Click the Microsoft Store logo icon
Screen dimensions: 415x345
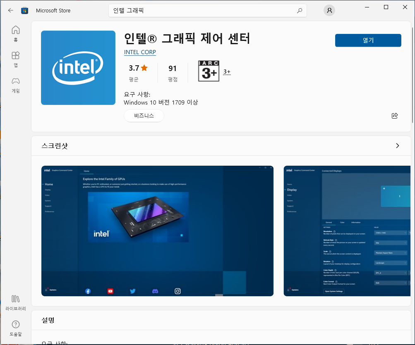click(24, 11)
